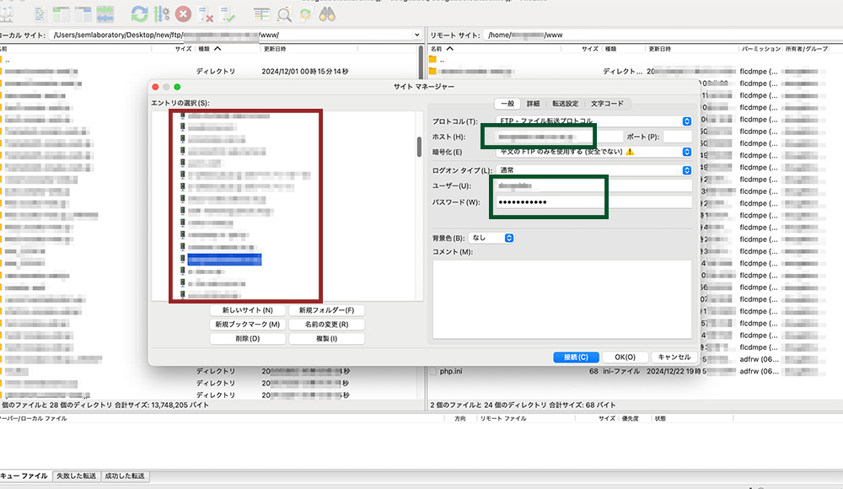The height and width of the screenshot is (489, 843).
Task: Click into the ホスト host field
Action: point(559,137)
